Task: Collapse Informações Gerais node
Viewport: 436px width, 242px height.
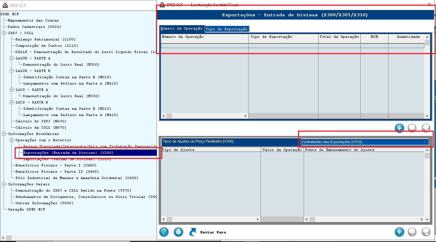Action: click(4, 184)
